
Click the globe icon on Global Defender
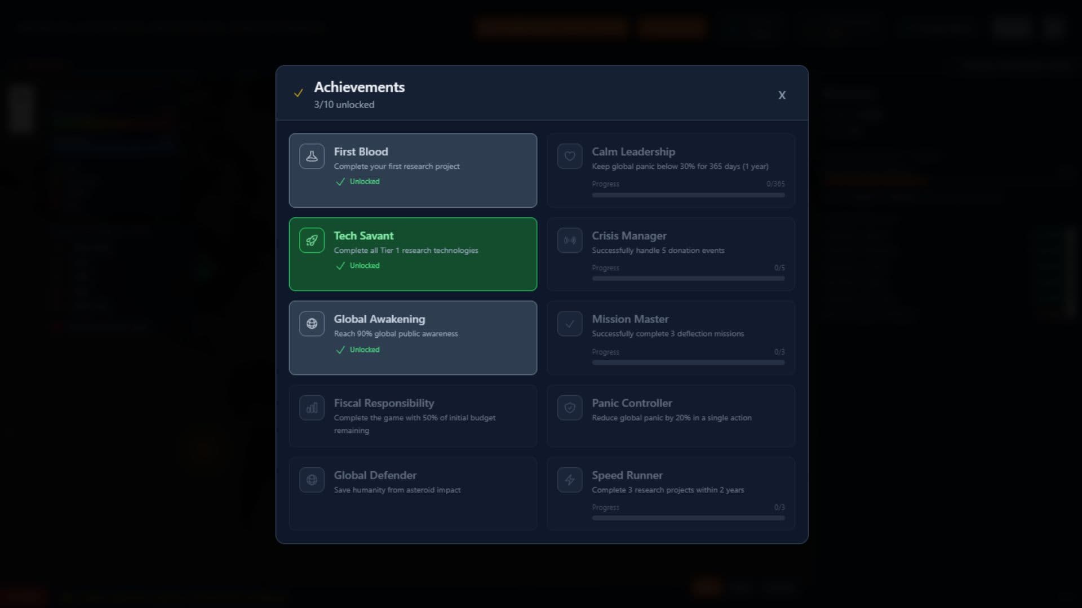(x=312, y=480)
